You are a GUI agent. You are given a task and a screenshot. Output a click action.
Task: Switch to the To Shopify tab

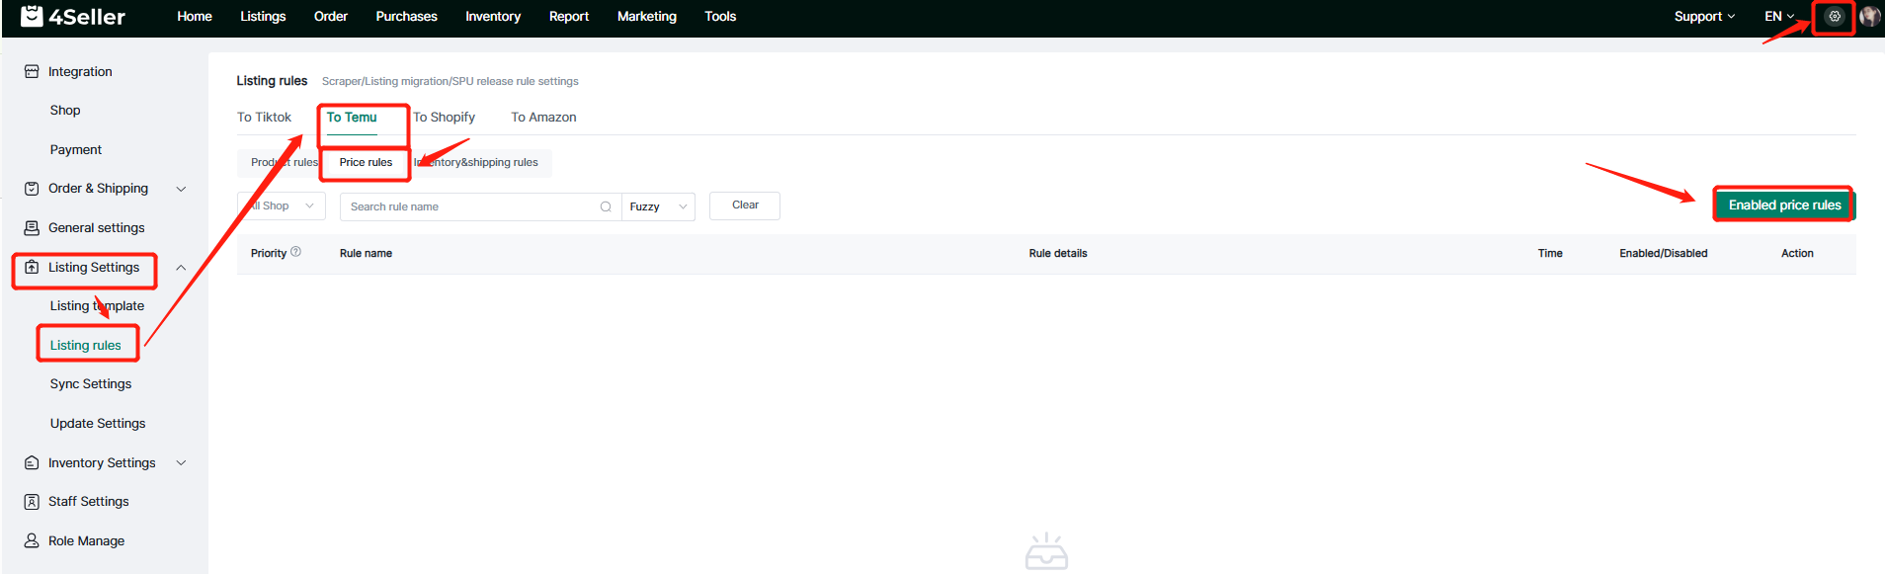(x=444, y=118)
